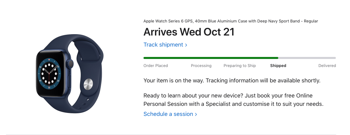The width and height of the screenshot is (350, 135).
Task: Click the chevron after Track shipment
Action: click(x=186, y=45)
